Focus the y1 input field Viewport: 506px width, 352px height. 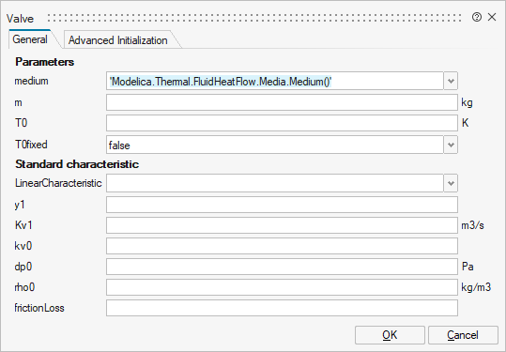(282, 205)
